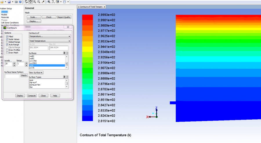Screen dimensions: 261x143
Task: Click the save disk icon in toolbar
Action: (9, 2)
